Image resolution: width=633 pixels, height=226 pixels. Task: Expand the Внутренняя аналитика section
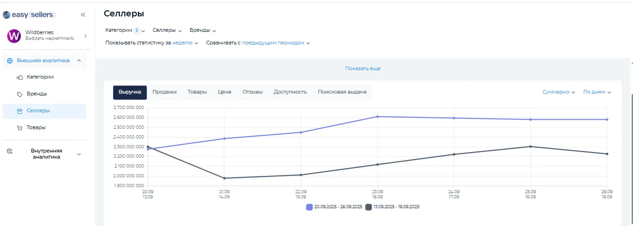click(79, 154)
